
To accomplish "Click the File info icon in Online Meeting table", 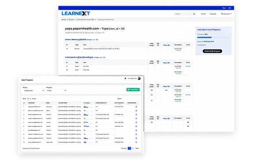I will [x=158, y=45].
